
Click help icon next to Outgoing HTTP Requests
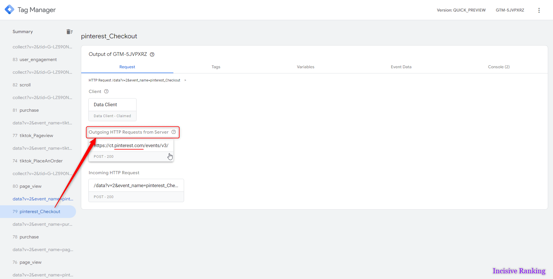pos(174,132)
